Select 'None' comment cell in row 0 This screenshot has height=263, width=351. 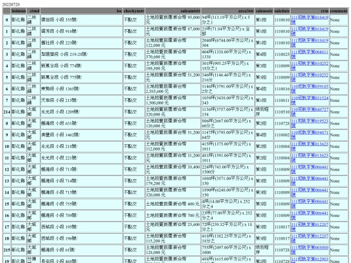coord(339,19)
